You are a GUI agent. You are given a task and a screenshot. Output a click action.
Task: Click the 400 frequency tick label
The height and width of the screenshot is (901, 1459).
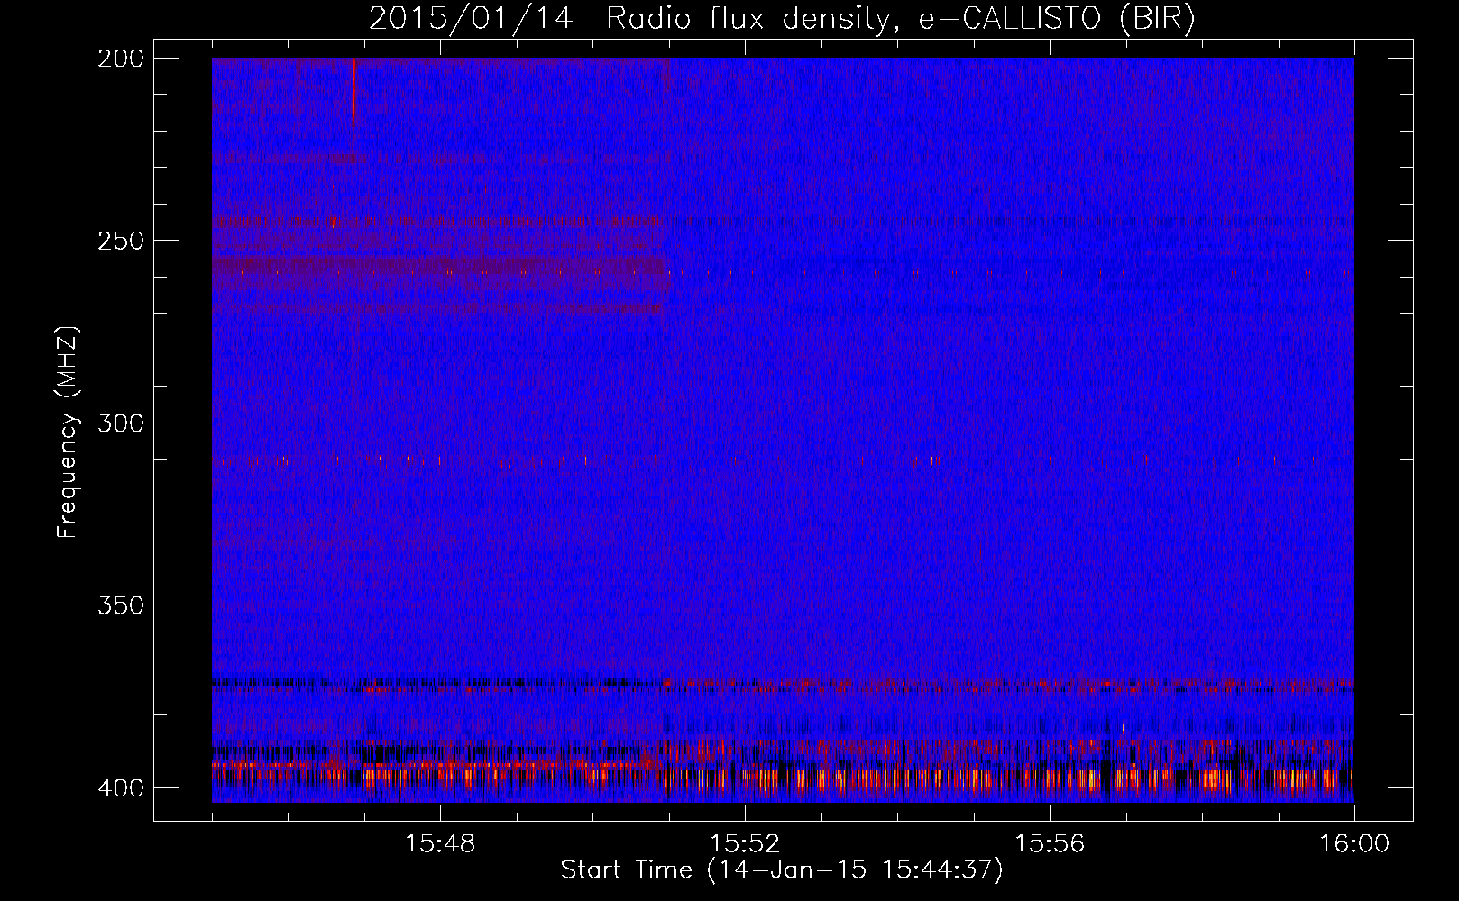click(121, 787)
